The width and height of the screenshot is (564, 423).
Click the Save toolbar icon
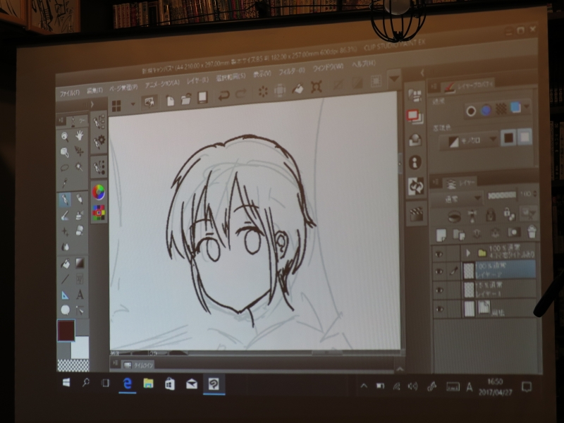click(x=202, y=97)
